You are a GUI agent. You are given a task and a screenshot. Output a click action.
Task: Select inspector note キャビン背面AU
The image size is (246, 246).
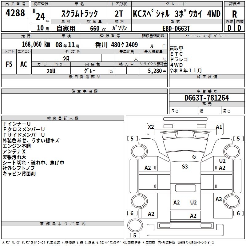pyautogui.click(x=19, y=174)
